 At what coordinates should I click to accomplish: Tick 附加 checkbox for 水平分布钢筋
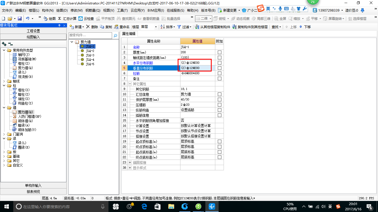(219, 63)
